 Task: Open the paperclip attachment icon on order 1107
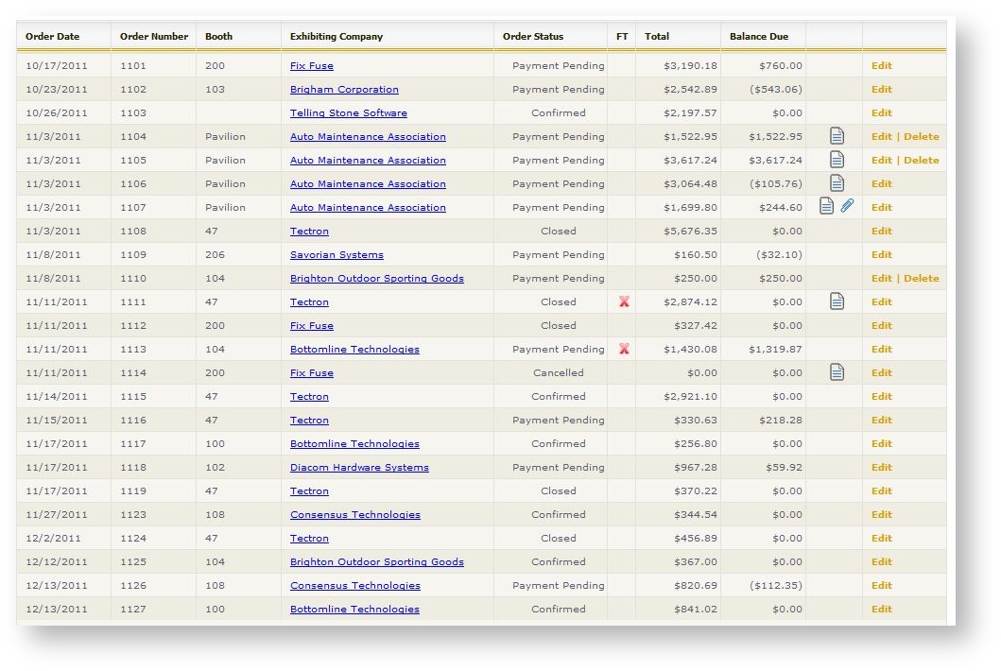[x=849, y=206]
